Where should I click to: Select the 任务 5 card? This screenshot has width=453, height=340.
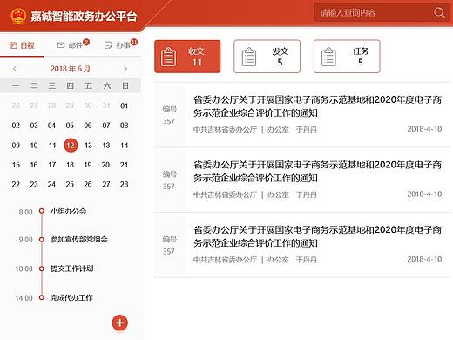347,57
